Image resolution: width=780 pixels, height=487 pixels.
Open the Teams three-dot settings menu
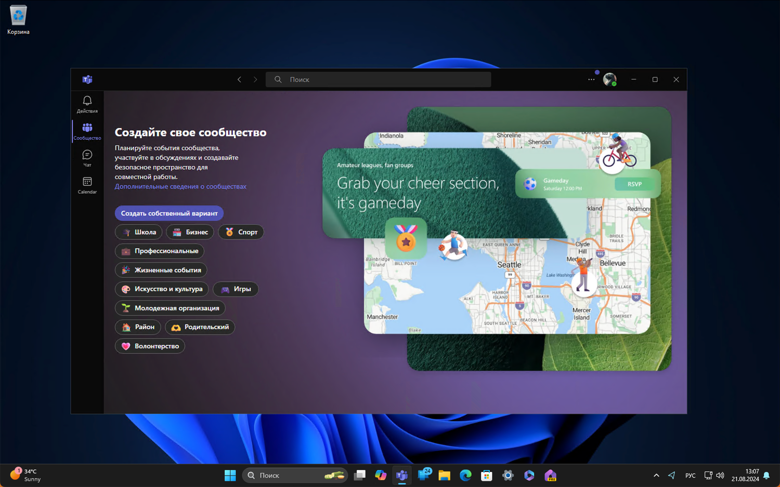(591, 79)
